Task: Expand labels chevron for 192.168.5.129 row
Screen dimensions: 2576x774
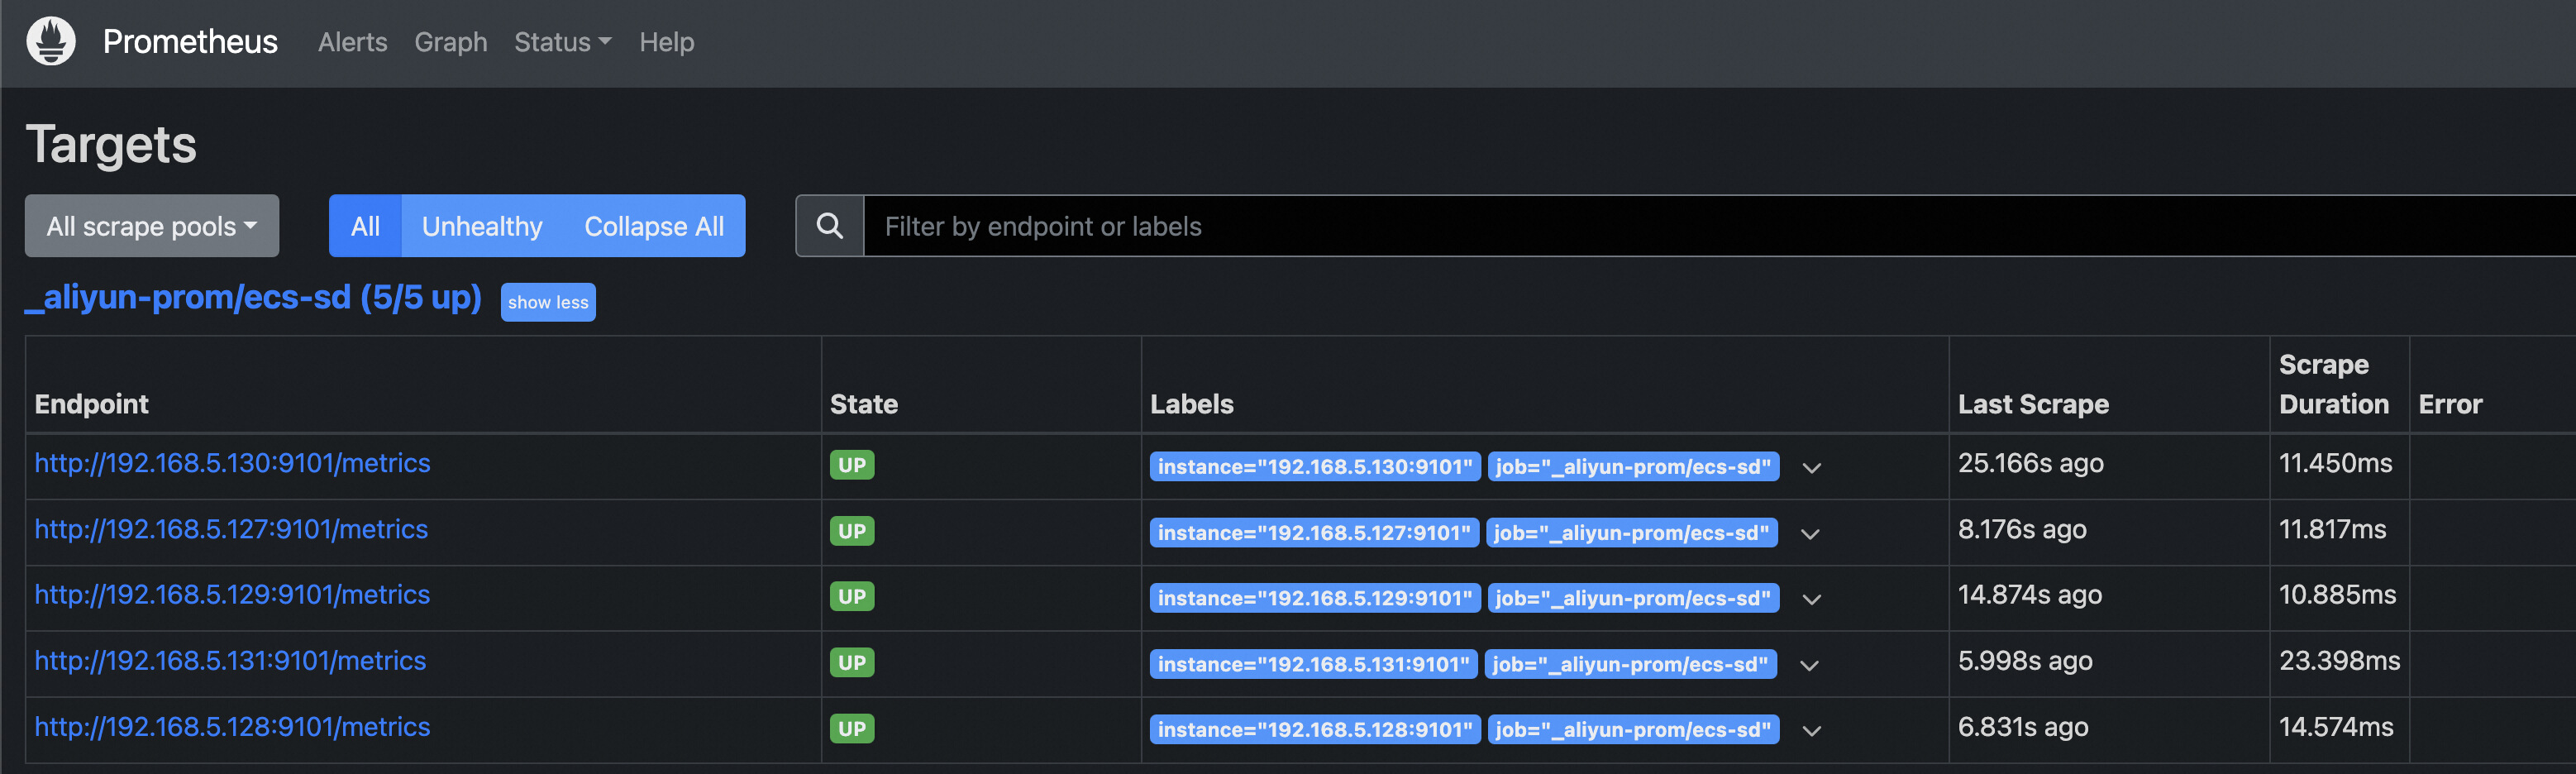Action: (x=1811, y=599)
